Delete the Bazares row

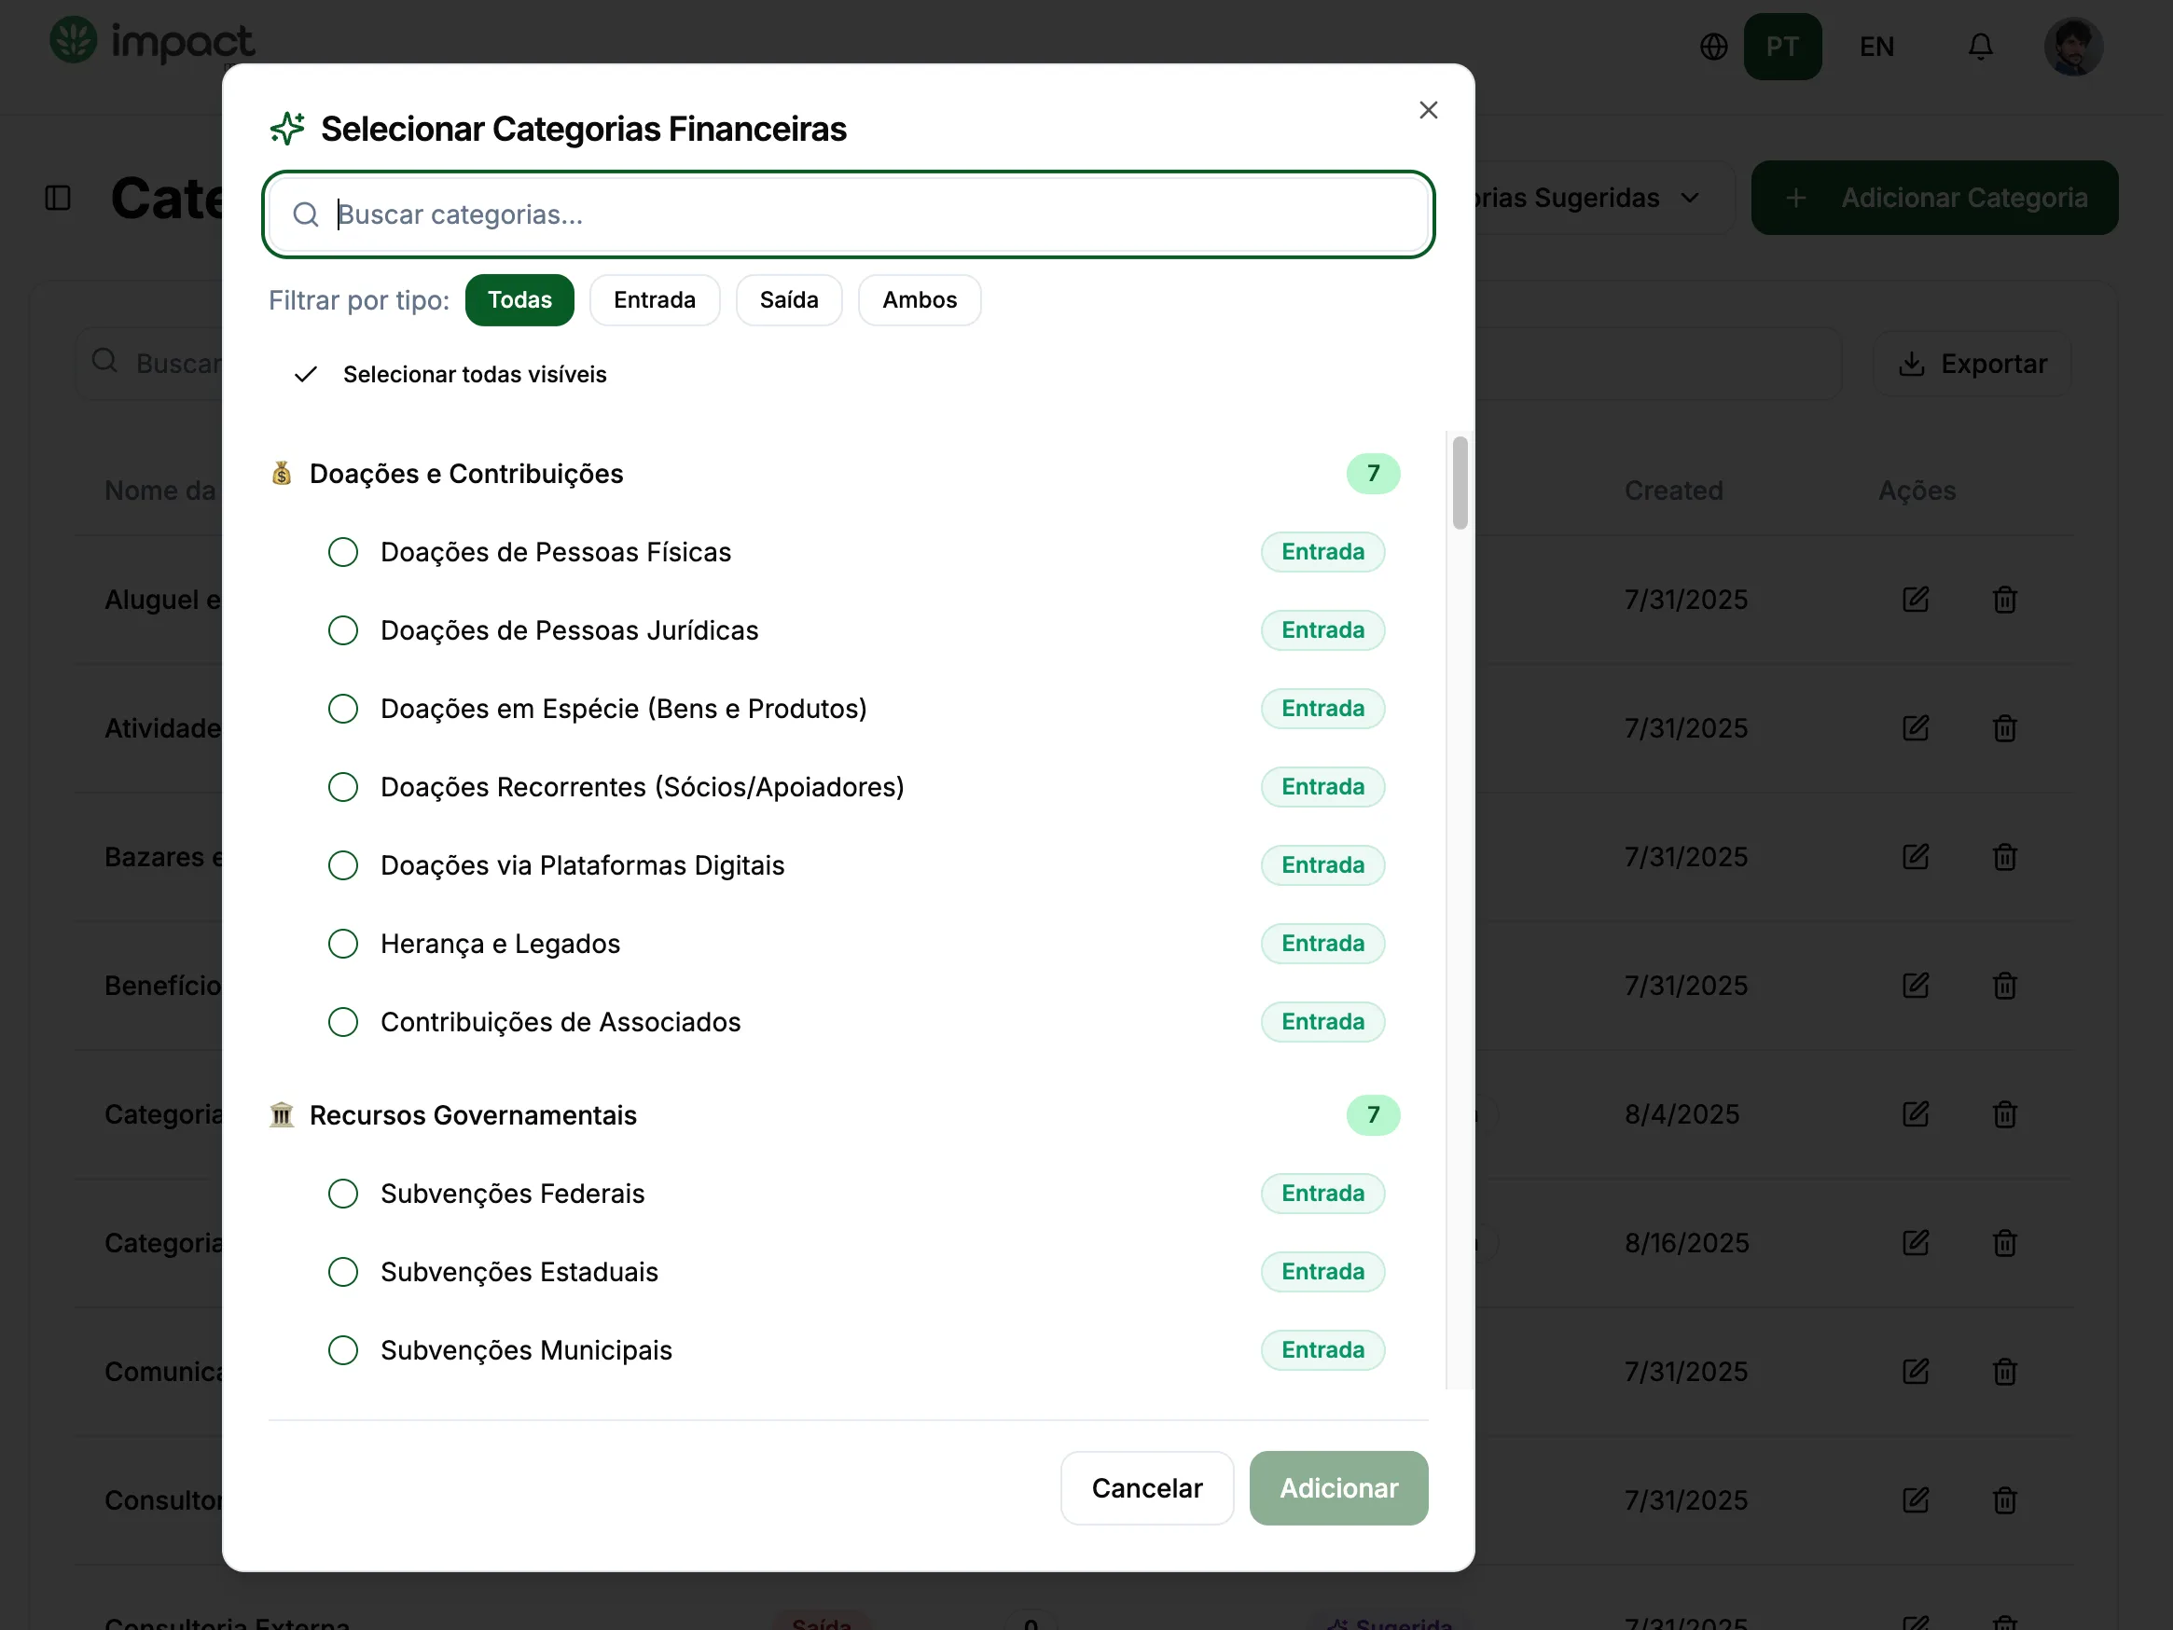coord(2005,857)
